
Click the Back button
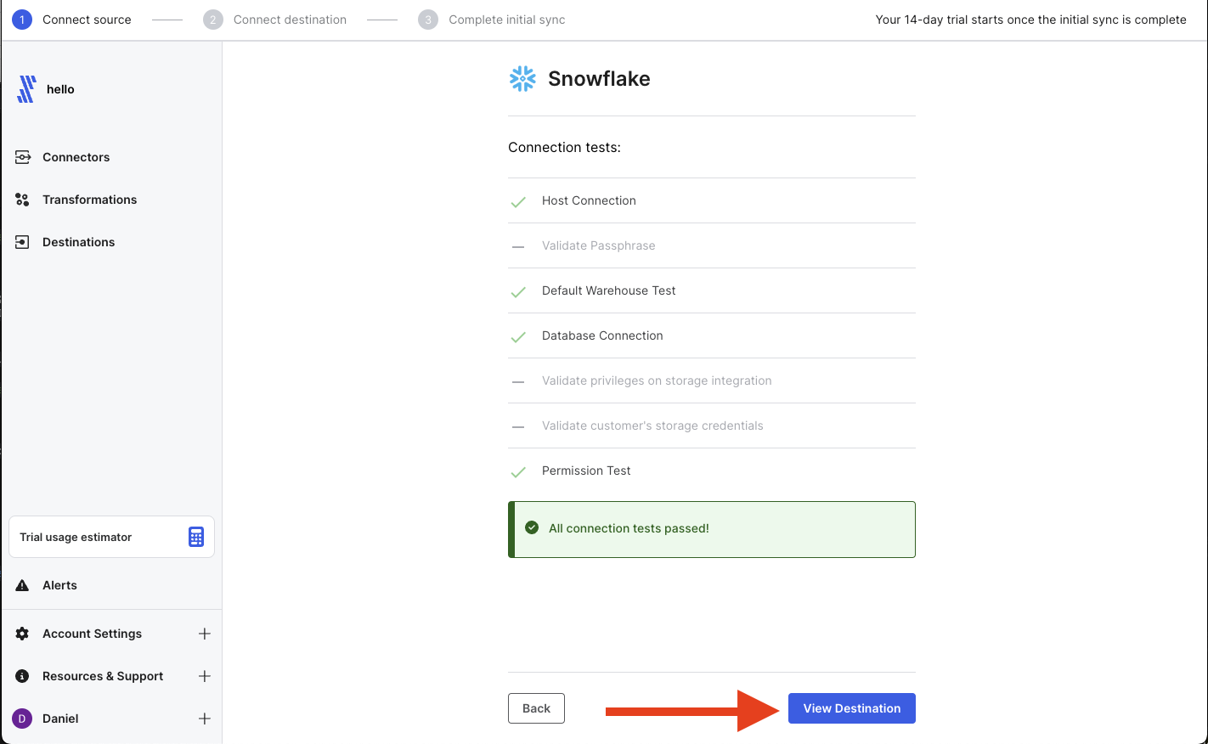(x=536, y=708)
